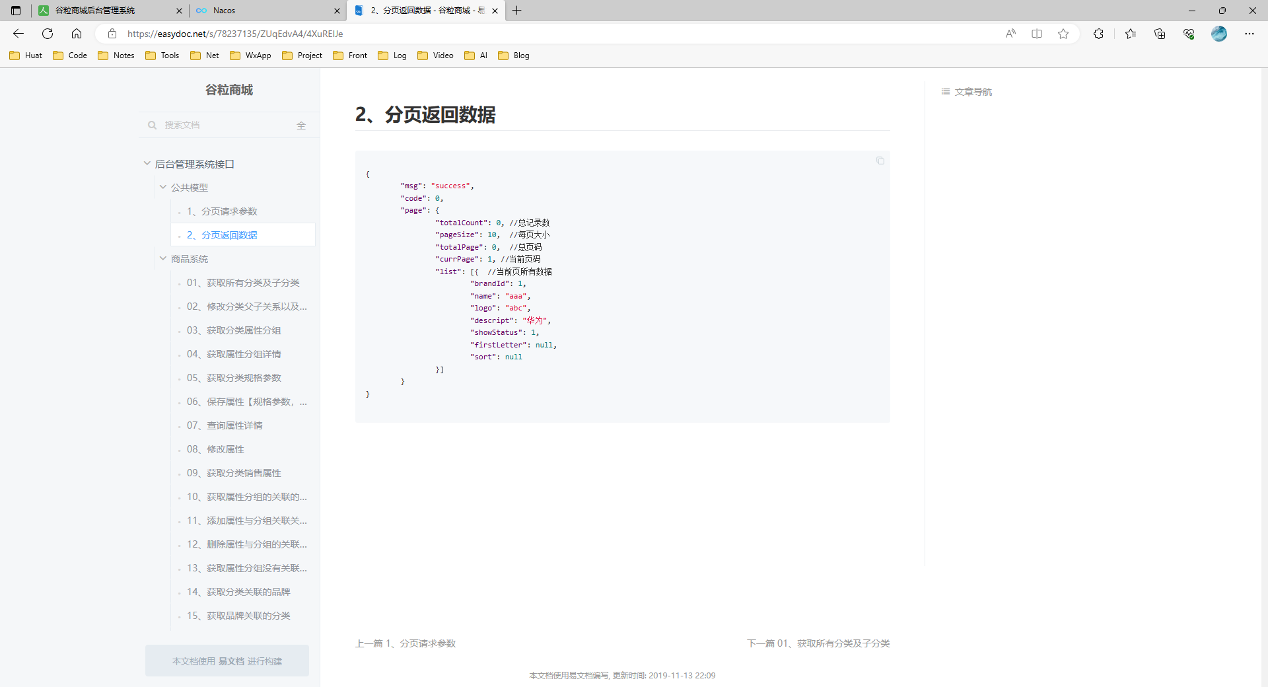Go to the browser home page

(77, 34)
